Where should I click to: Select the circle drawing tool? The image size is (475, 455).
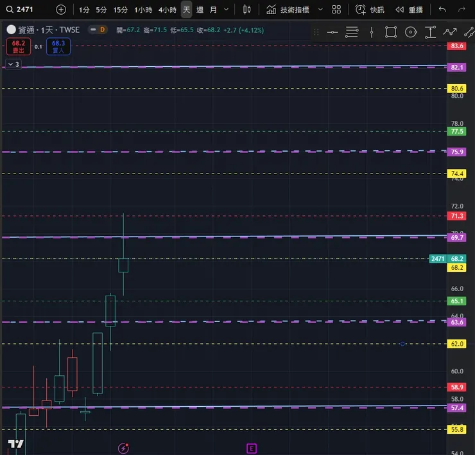[x=411, y=32]
